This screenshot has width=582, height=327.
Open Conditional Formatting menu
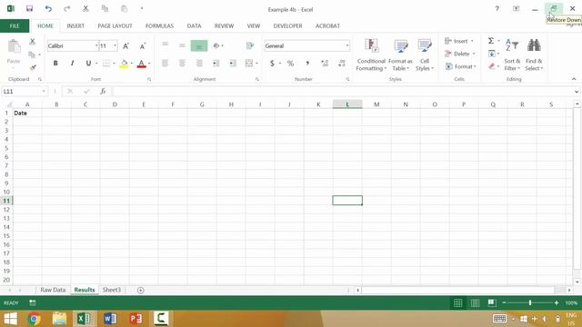371,54
